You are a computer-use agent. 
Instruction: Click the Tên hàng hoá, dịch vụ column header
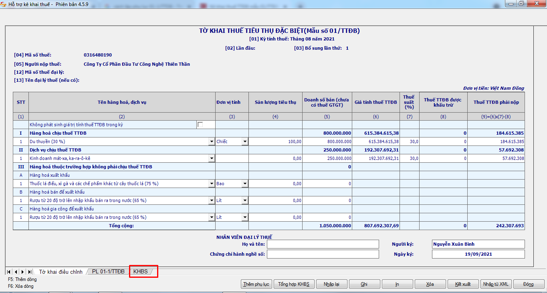pyautogui.click(x=122, y=102)
